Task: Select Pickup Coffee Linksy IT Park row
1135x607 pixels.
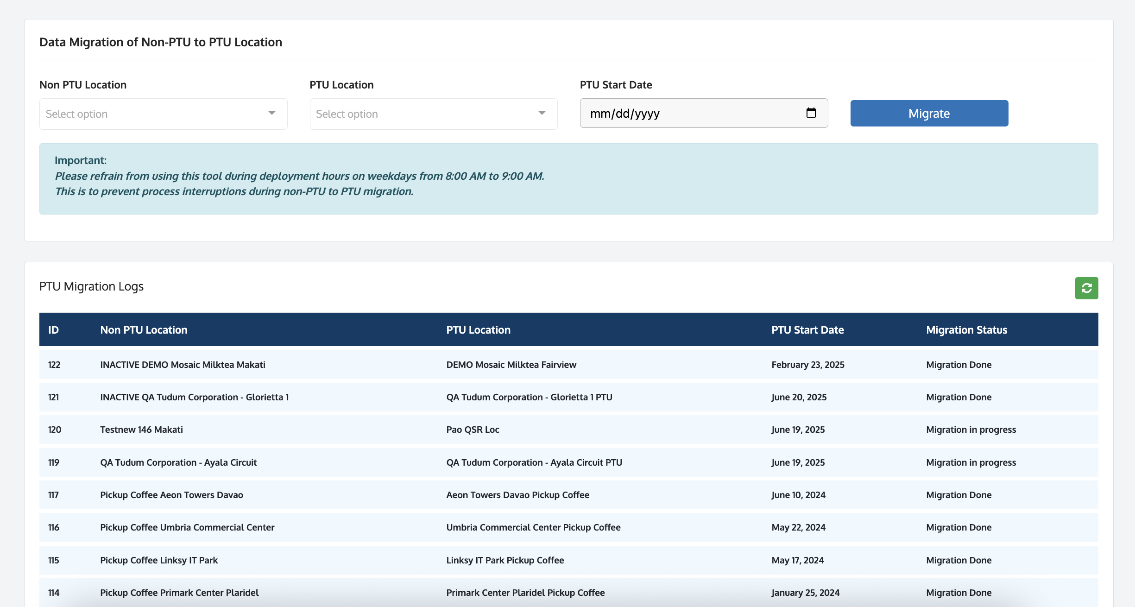Action: click(x=159, y=560)
